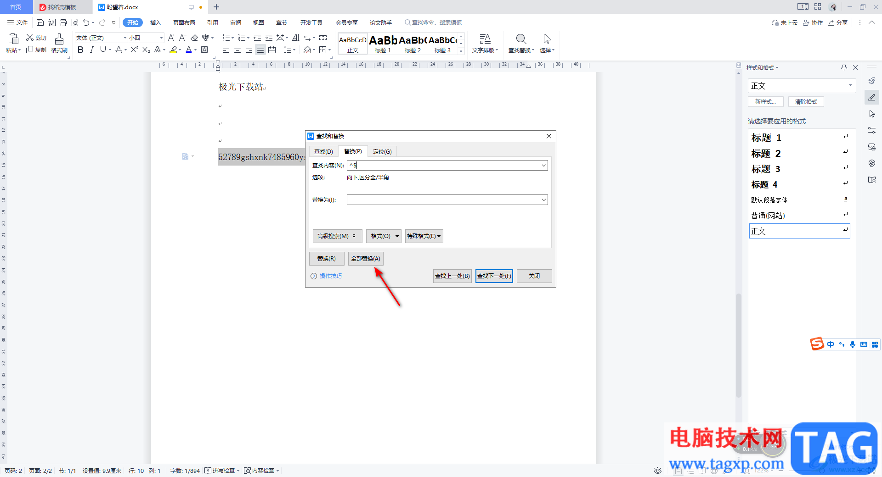
Task: Open the Format(O) dropdown in dialog
Action: click(x=384, y=236)
